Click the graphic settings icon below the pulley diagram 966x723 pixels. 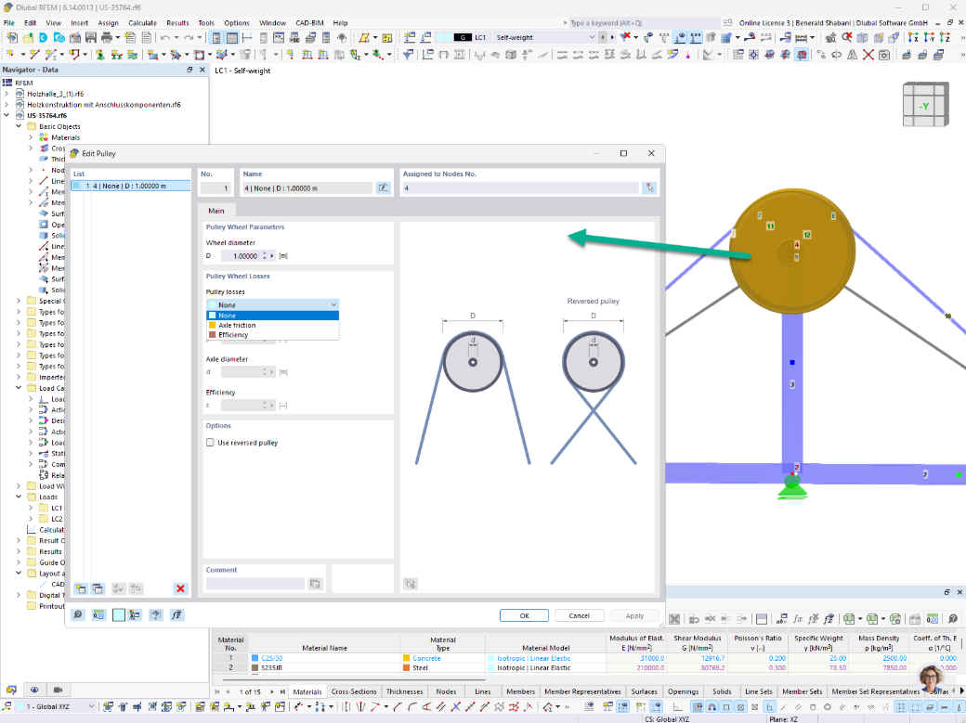[x=411, y=583]
